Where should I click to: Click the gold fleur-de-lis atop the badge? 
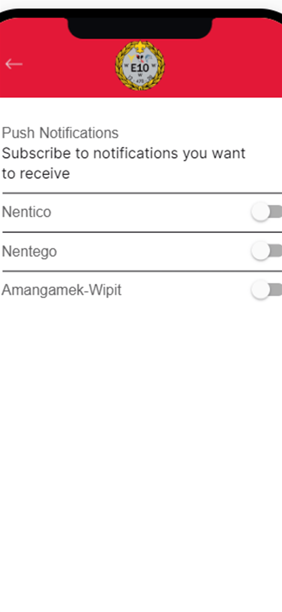point(140,46)
